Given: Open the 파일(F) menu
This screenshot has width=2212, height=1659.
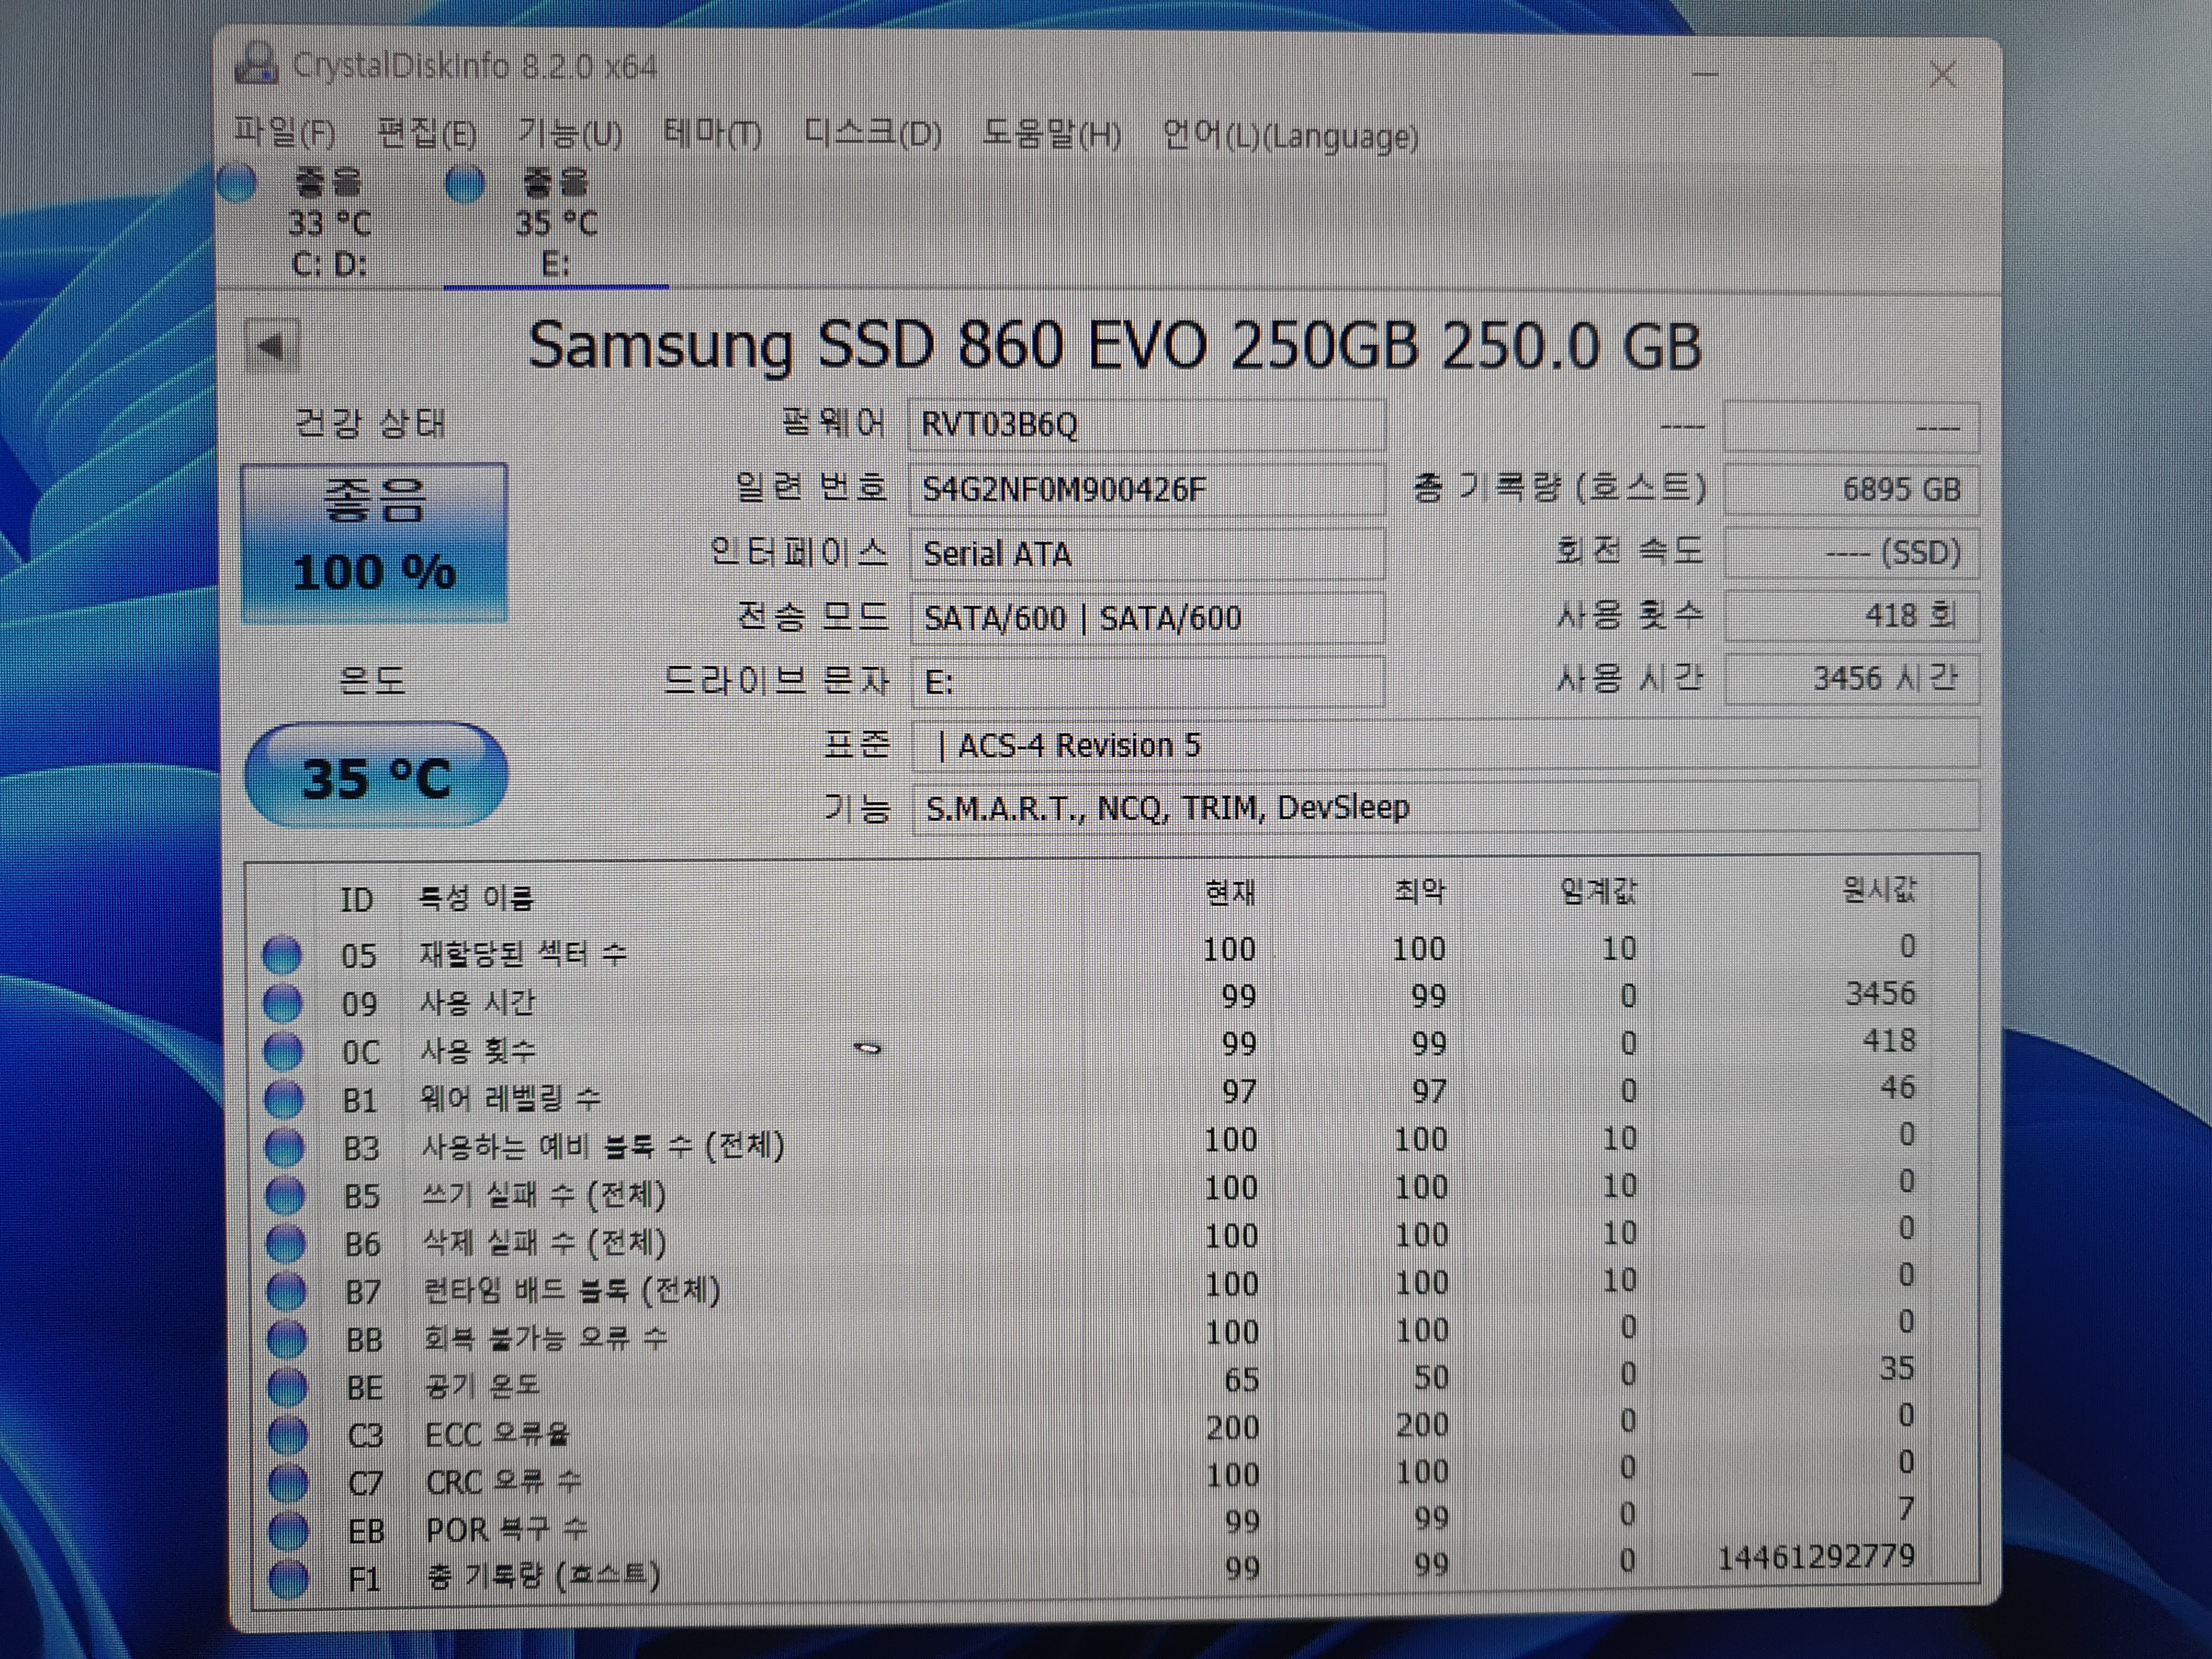Looking at the screenshot, I should pyautogui.click(x=284, y=133).
